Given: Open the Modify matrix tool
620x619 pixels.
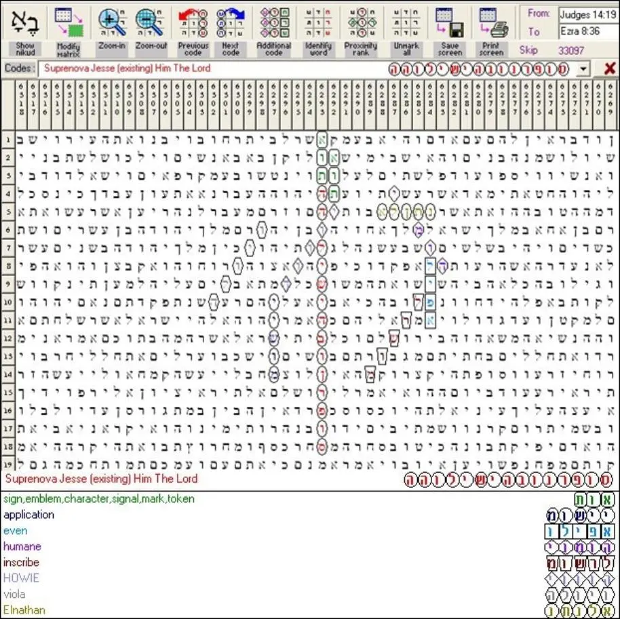Looking at the screenshot, I should click(69, 22).
